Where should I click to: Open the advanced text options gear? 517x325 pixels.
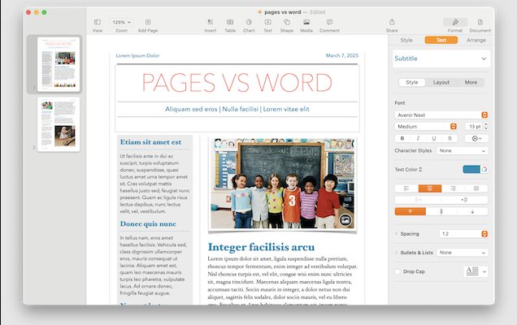coord(476,138)
